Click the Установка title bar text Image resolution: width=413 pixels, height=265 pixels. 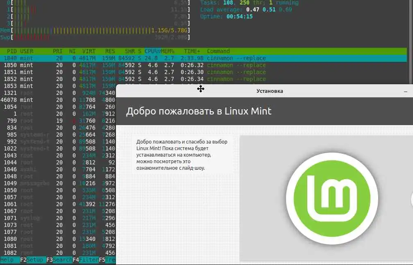pyautogui.click(x=270, y=91)
